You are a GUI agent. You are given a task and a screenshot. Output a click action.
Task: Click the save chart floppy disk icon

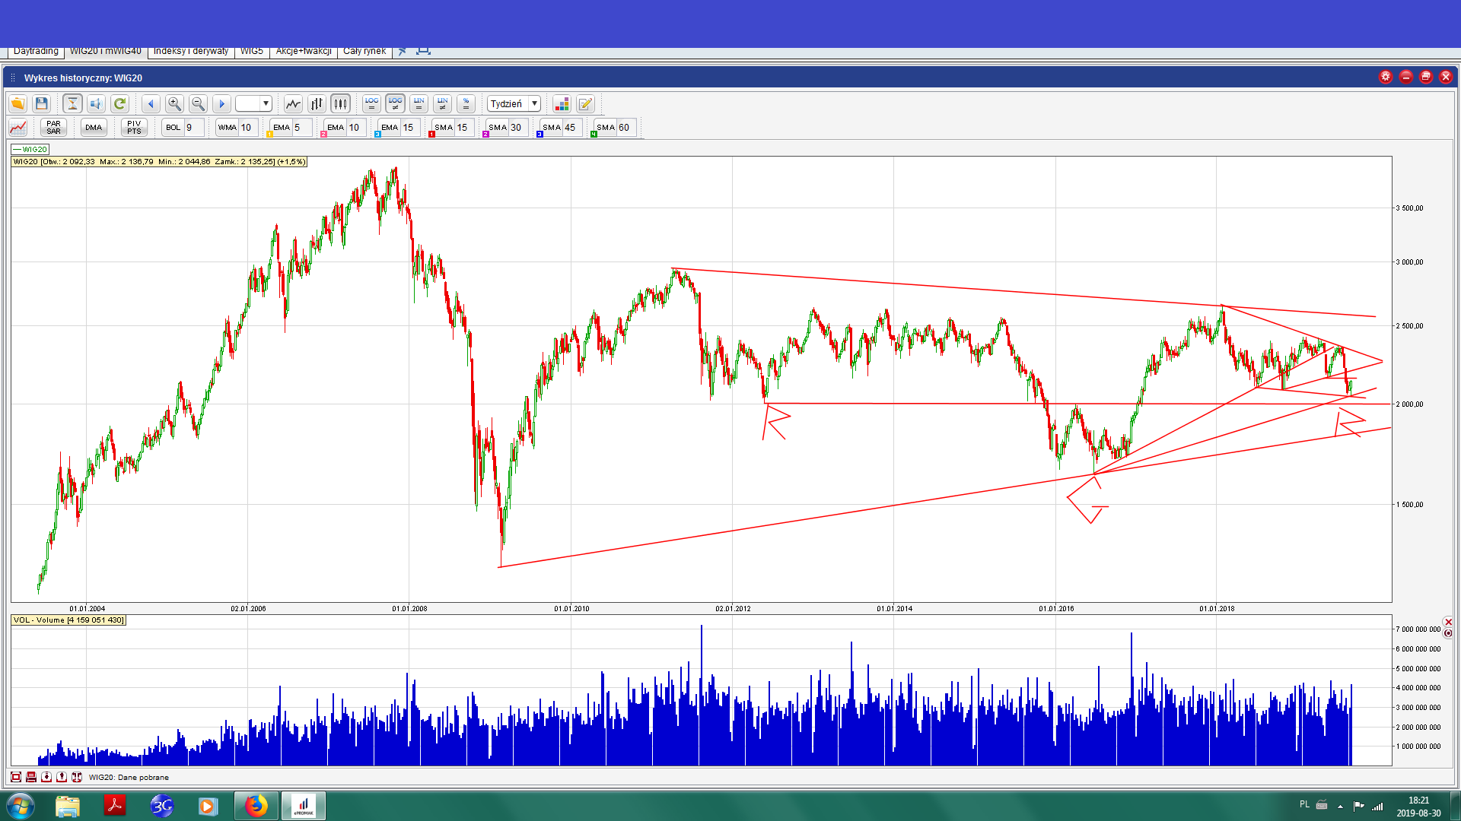pos(42,104)
